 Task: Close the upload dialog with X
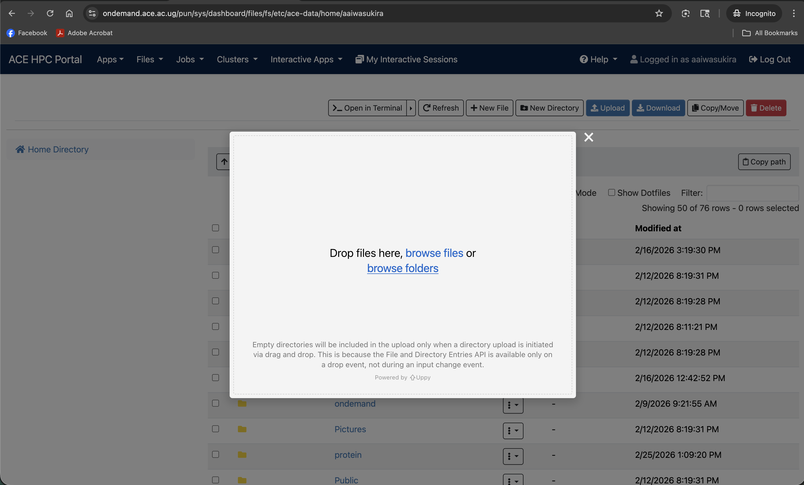[588, 137]
